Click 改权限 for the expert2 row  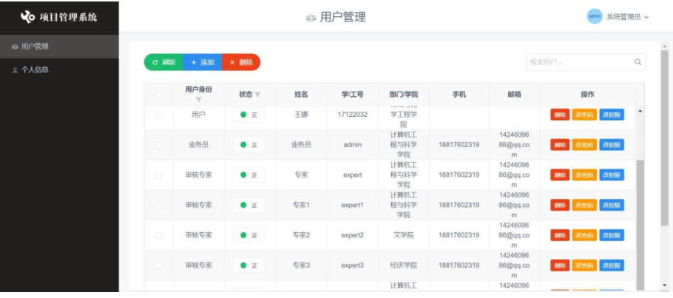pos(612,235)
